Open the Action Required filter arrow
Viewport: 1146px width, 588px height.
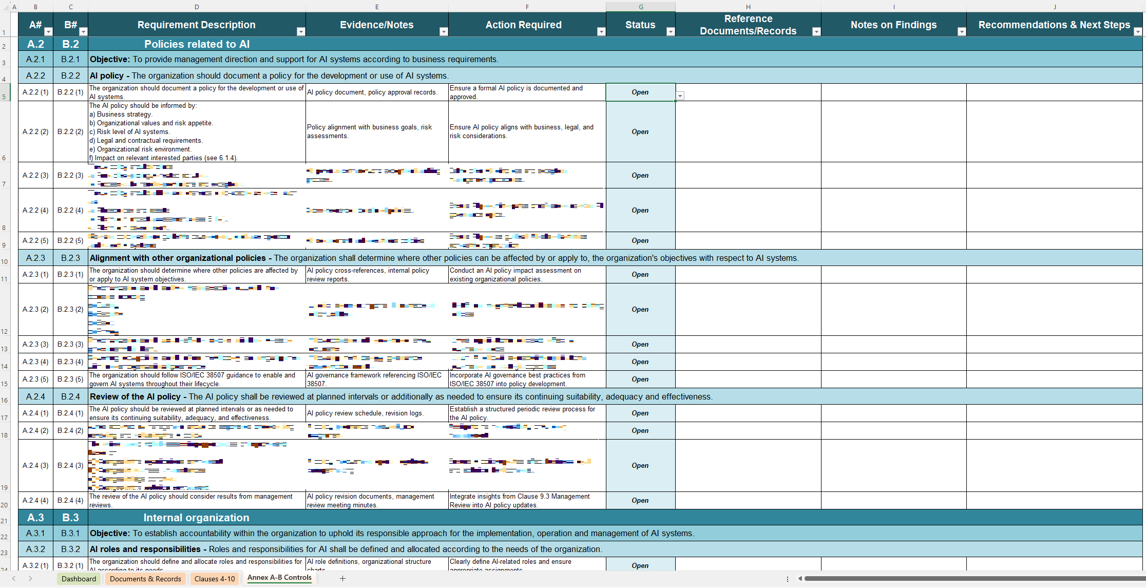601,32
